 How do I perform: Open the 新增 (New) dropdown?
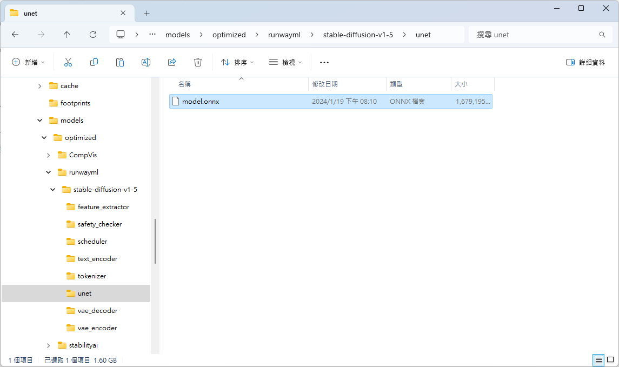pos(28,62)
